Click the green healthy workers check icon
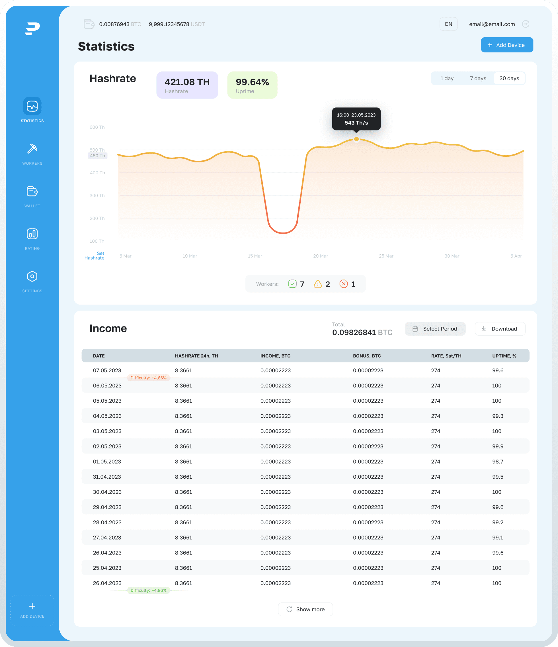Viewport: 558px width, 647px height. [292, 284]
